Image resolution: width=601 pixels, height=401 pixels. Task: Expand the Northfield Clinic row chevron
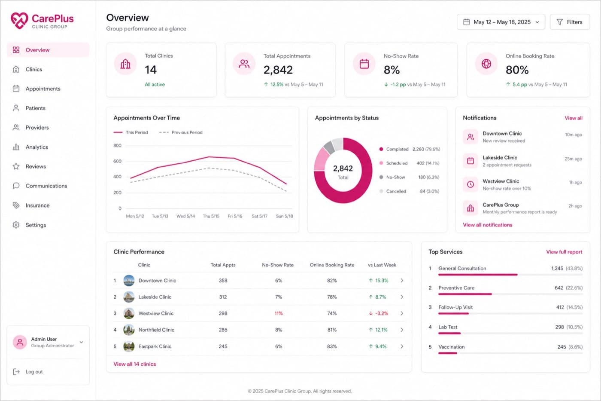point(402,330)
